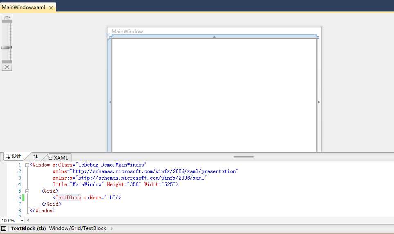The width and height of the screenshot is (394, 234).
Task: Collapse the Window element outline at line 1
Action: (x=27, y=165)
